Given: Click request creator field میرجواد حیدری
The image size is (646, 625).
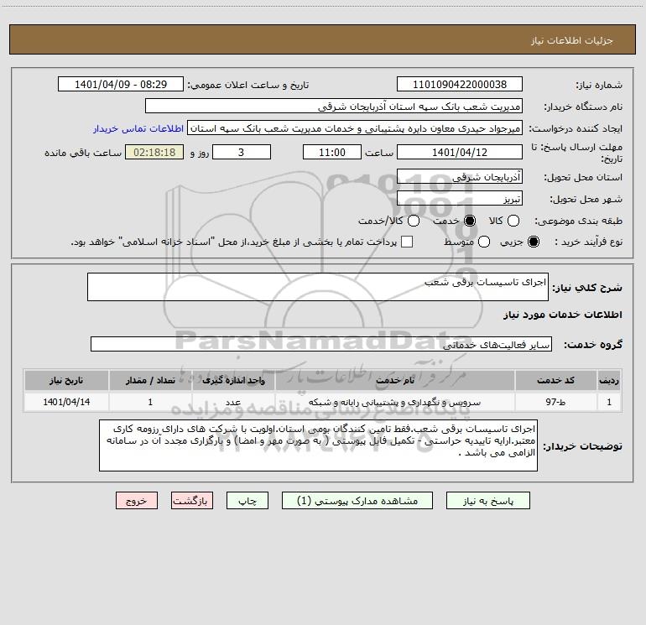Looking at the screenshot, I should pos(355,128).
